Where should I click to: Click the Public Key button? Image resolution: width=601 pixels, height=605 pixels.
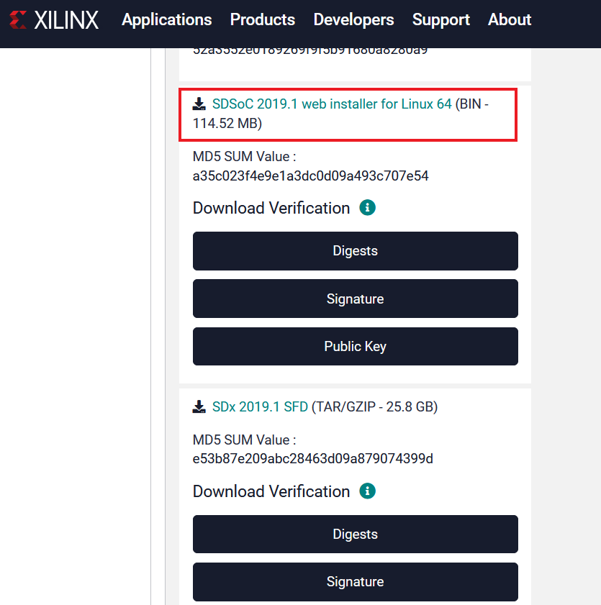[356, 347]
